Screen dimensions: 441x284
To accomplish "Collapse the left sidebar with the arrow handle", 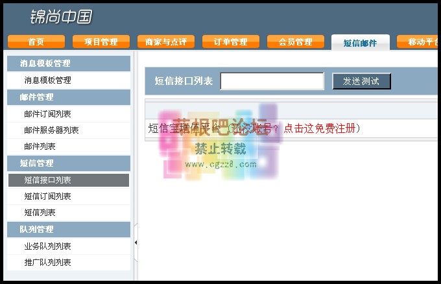I will pyautogui.click(x=136, y=243).
